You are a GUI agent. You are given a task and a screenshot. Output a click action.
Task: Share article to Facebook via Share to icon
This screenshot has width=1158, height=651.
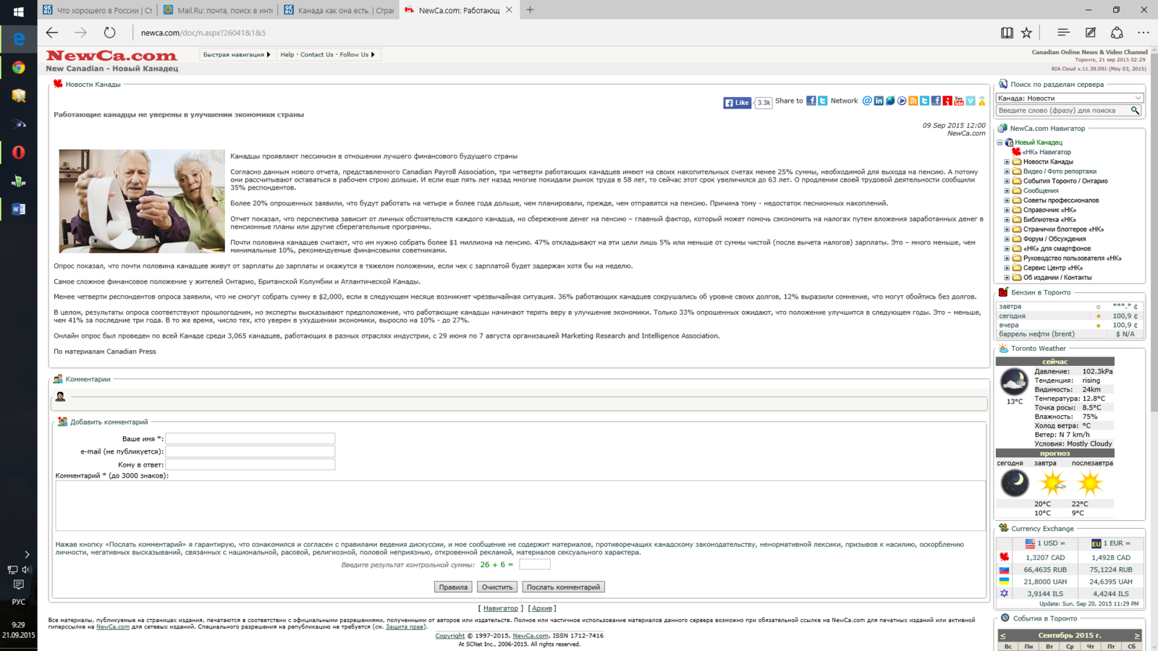[x=811, y=101]
